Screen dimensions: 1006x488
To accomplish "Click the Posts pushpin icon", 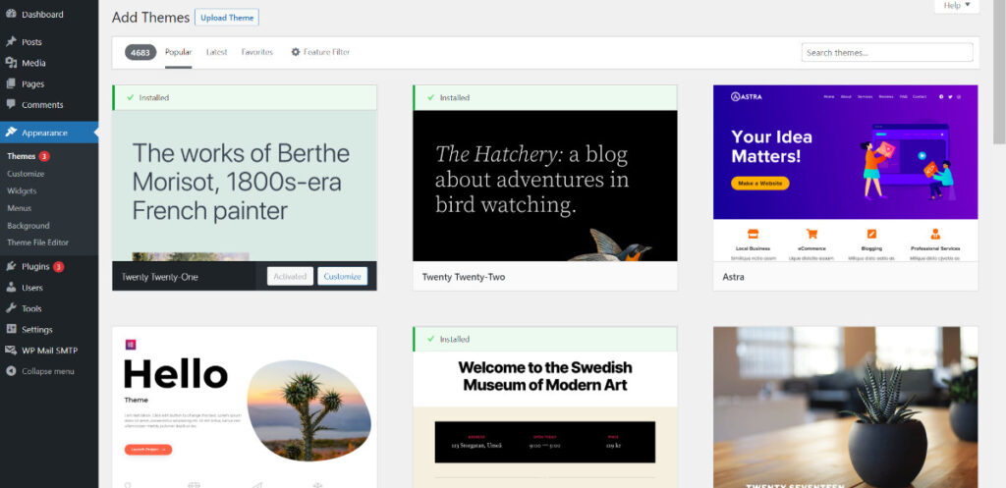I will coord(11,42).
